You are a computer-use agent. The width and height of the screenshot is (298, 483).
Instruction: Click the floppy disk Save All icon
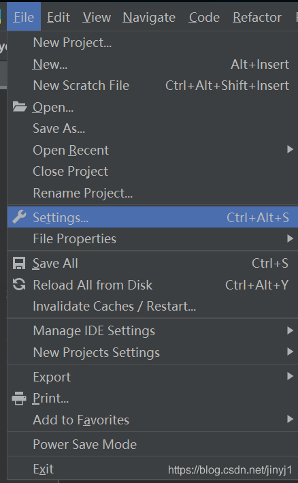pos(19,264)
